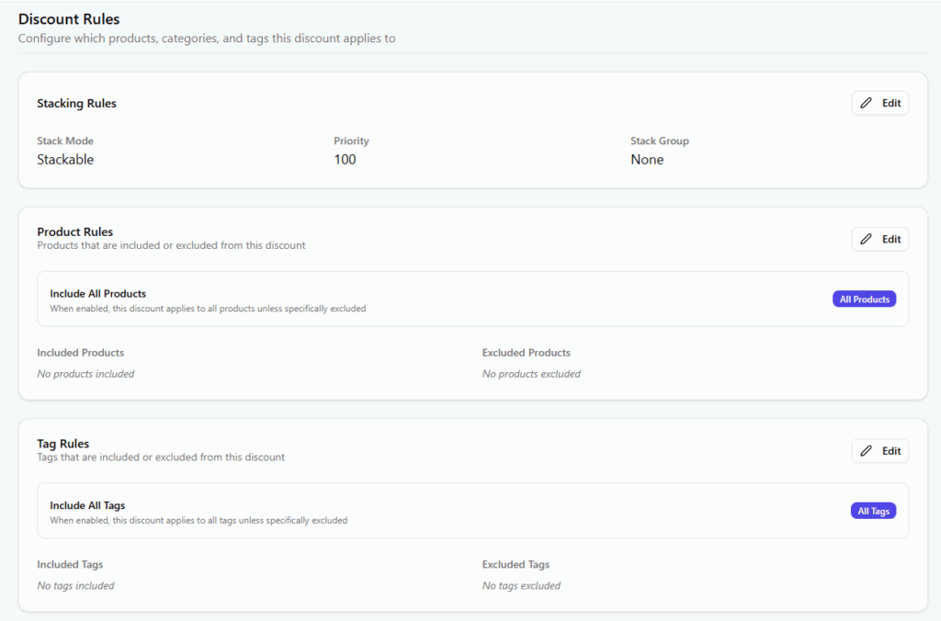Select the Stackable stack mode value
Viewport: 941px width, 621px height.
click(65, 160)
